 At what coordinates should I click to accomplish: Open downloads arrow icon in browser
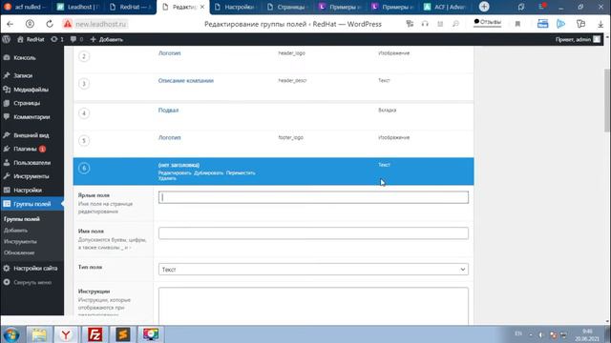click(x=600, y=24)
